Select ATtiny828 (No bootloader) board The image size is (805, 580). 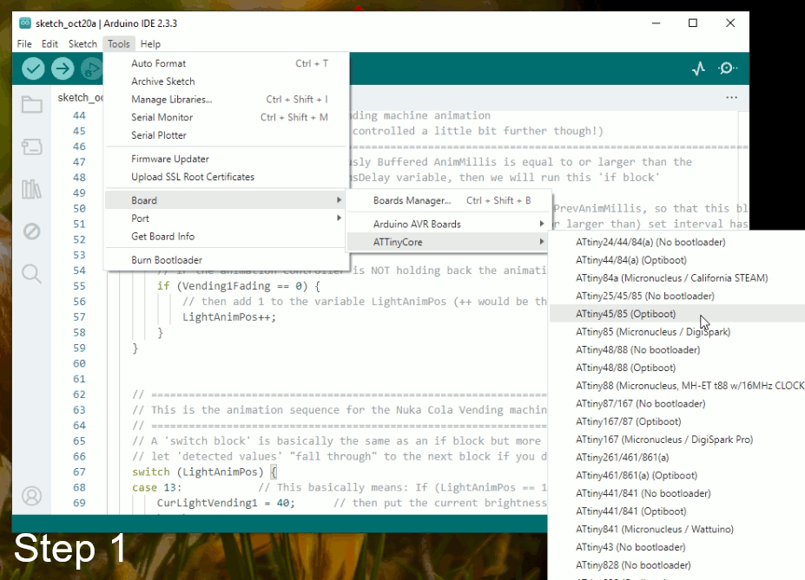[x=677, y=564]
